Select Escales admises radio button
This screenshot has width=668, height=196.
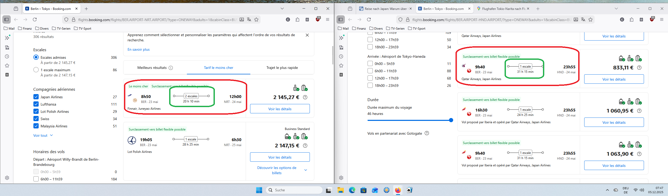coord(36,57)
